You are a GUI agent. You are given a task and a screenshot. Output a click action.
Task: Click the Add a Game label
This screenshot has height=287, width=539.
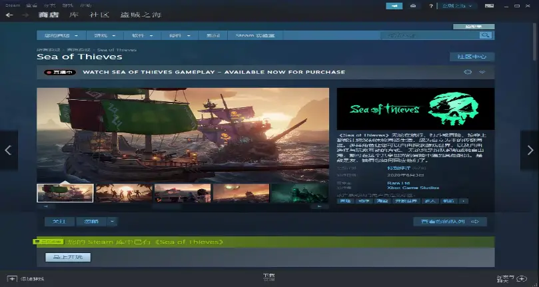(32, 279)
